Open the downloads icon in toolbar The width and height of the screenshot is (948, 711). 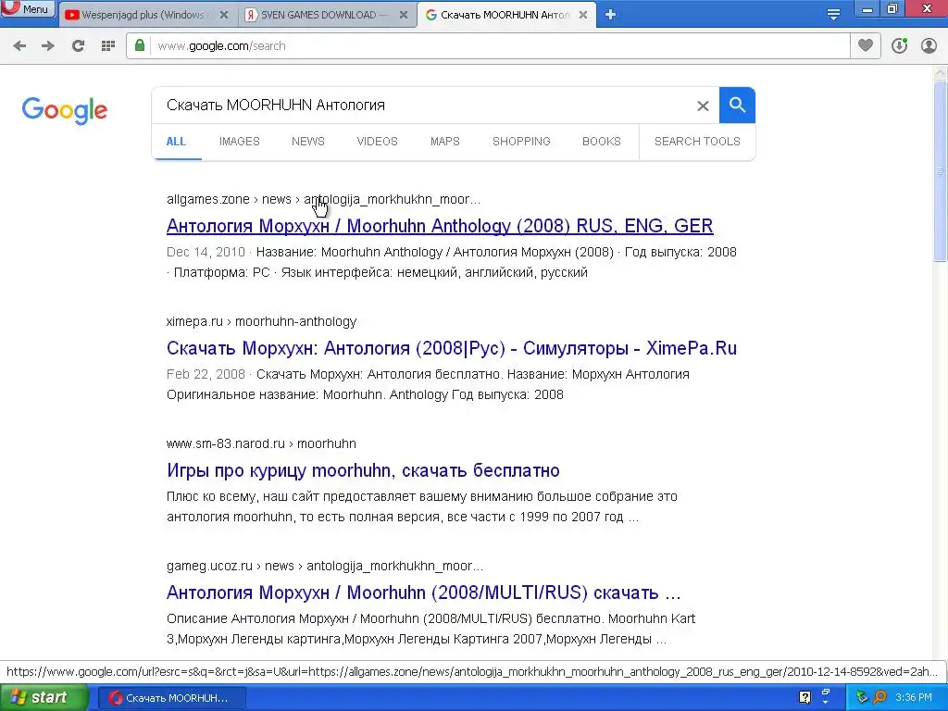(899, 45)
